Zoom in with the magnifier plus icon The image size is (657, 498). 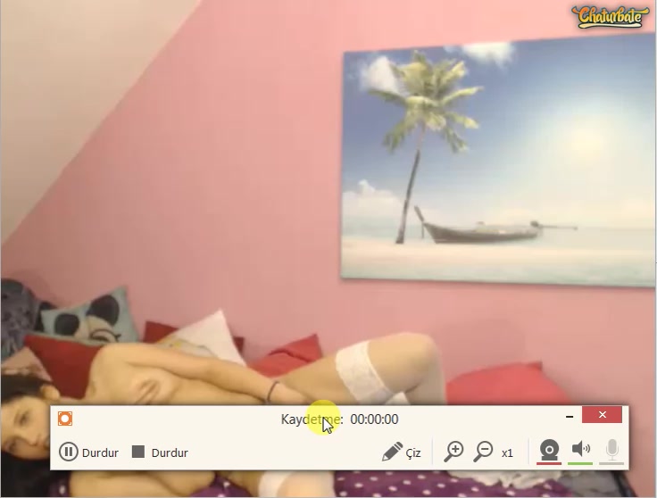[454, 452]
